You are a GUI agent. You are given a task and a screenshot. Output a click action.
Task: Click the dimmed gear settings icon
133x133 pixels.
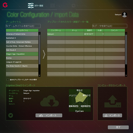click(74, 5)
